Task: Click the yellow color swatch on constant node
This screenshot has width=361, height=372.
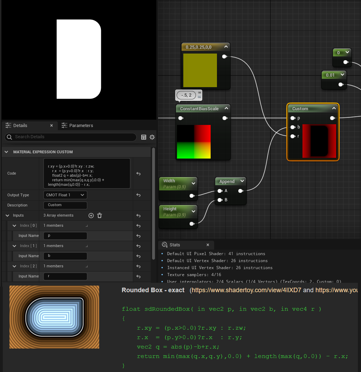Action: [x=200, y=70]
